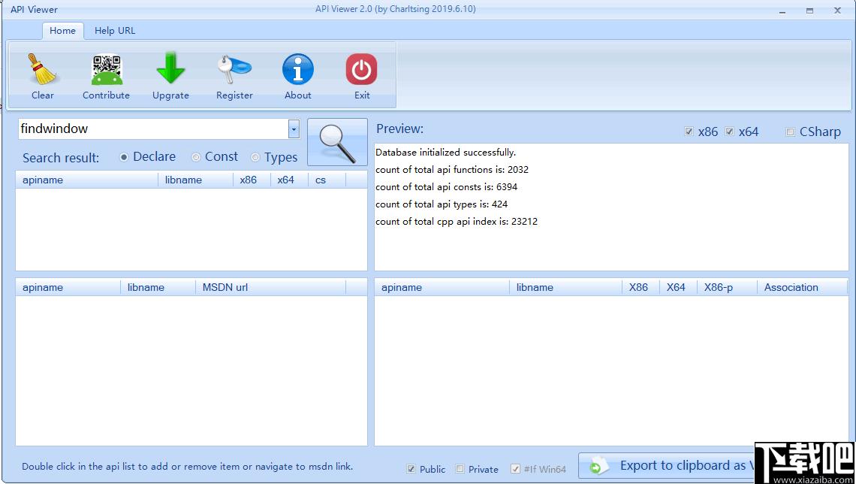The width and height of the screenshot is (856, 484).
Task: Click the x64 column header in search results
Action: 289,180
